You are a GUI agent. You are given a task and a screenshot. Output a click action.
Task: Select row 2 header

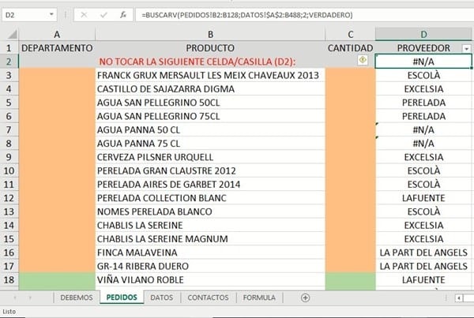point(9,62)
